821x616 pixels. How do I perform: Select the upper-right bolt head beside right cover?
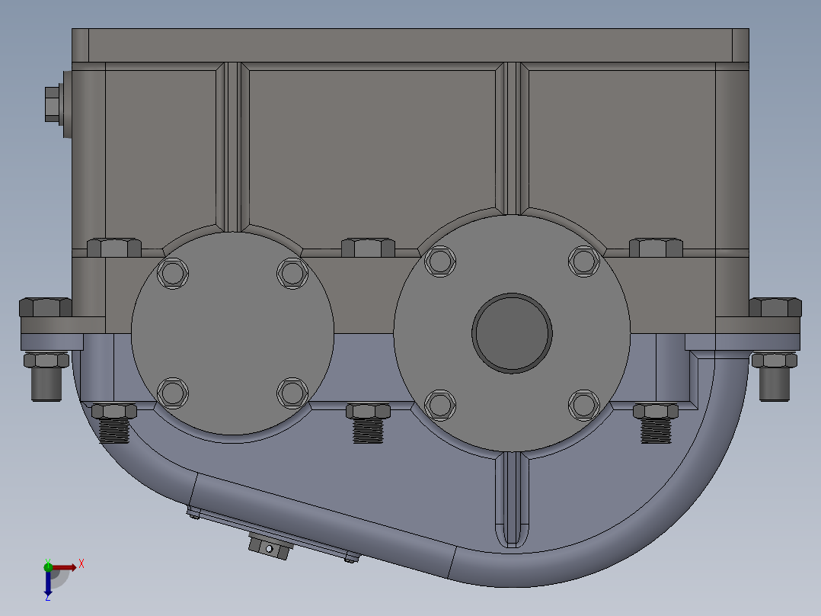tap(656, 248)
